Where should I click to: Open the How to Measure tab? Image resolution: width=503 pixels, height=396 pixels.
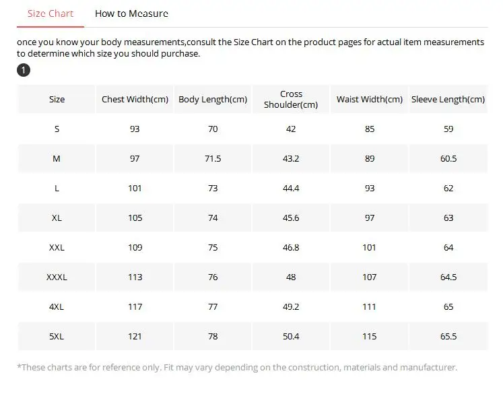pos(131,13)
